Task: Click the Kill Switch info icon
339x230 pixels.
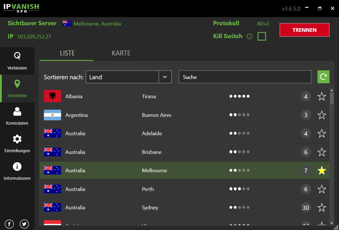Action: point(250,36)
